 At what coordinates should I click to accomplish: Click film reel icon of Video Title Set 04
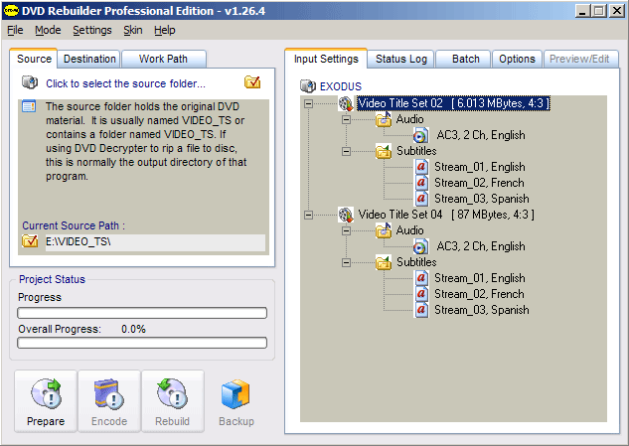[346, 215]
